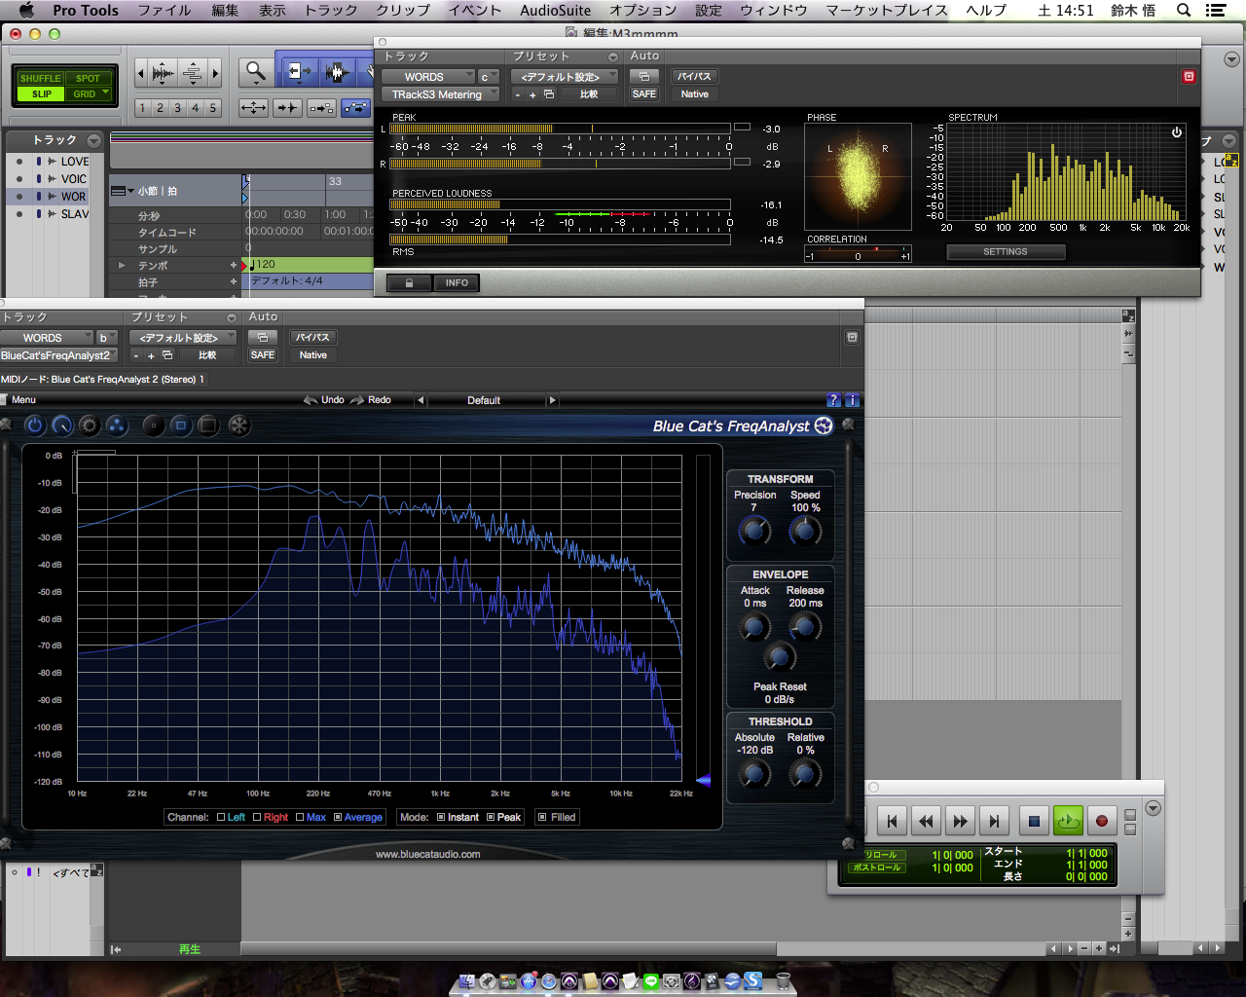Open WORDS track selector in FreqAnalyst window
Image resolution: width=1246 pixels, height=997 pixels.
click(x=47, y=338)
